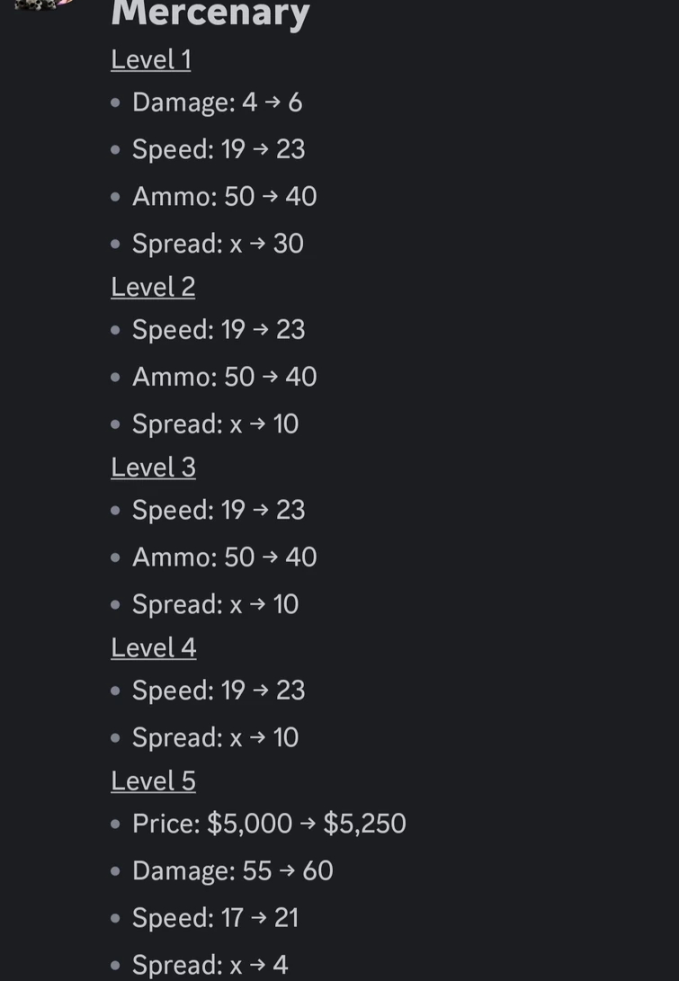Image resolution: width=679 pixels, height=981 pixels.
Task: Click the underlined Level 3 heading
Action: 152,468
